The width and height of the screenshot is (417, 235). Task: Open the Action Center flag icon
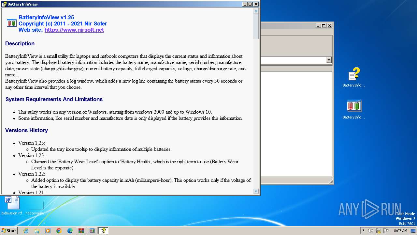click(386, 231)
